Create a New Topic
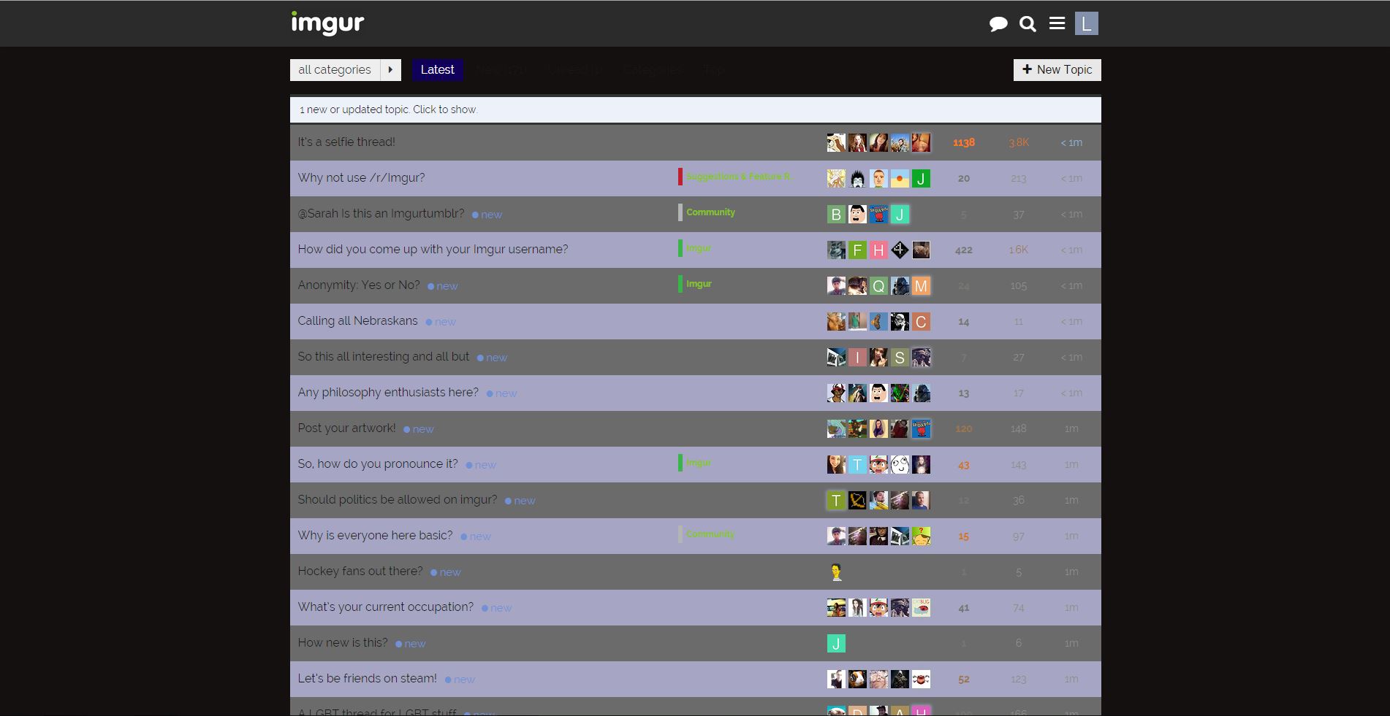The image size is (1390, 716). click(x=1057, y=70)
